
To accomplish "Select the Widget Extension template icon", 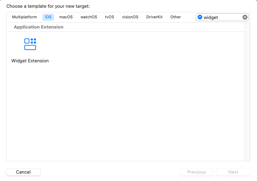I will tap(30, 44).
